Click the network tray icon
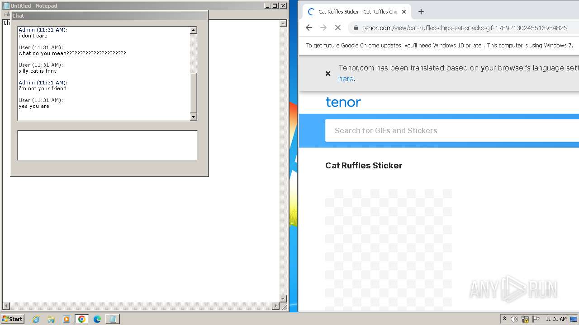Viewport: 579px width, 325px height. [525, 319]
